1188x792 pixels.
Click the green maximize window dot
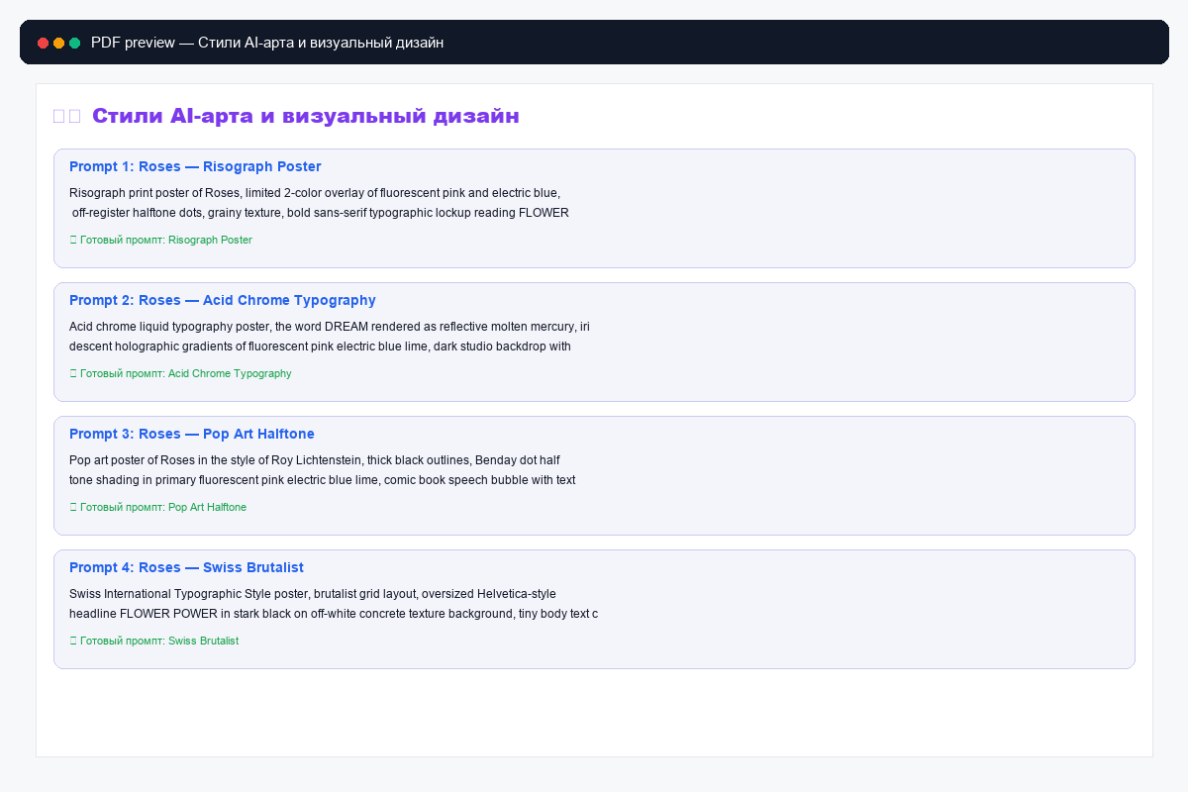point(74,43)
